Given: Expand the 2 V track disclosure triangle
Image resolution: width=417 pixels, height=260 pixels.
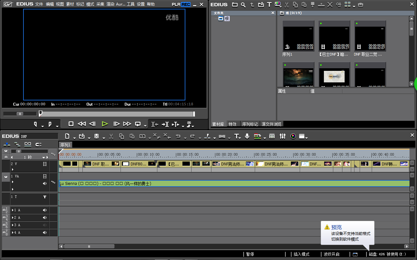Looking at the screenshot, I should pos(13,170).
